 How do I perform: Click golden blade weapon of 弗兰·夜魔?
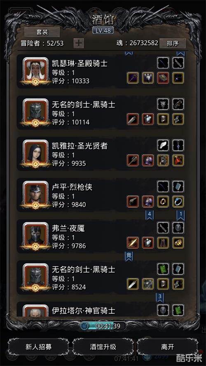(x=133, y=243)
